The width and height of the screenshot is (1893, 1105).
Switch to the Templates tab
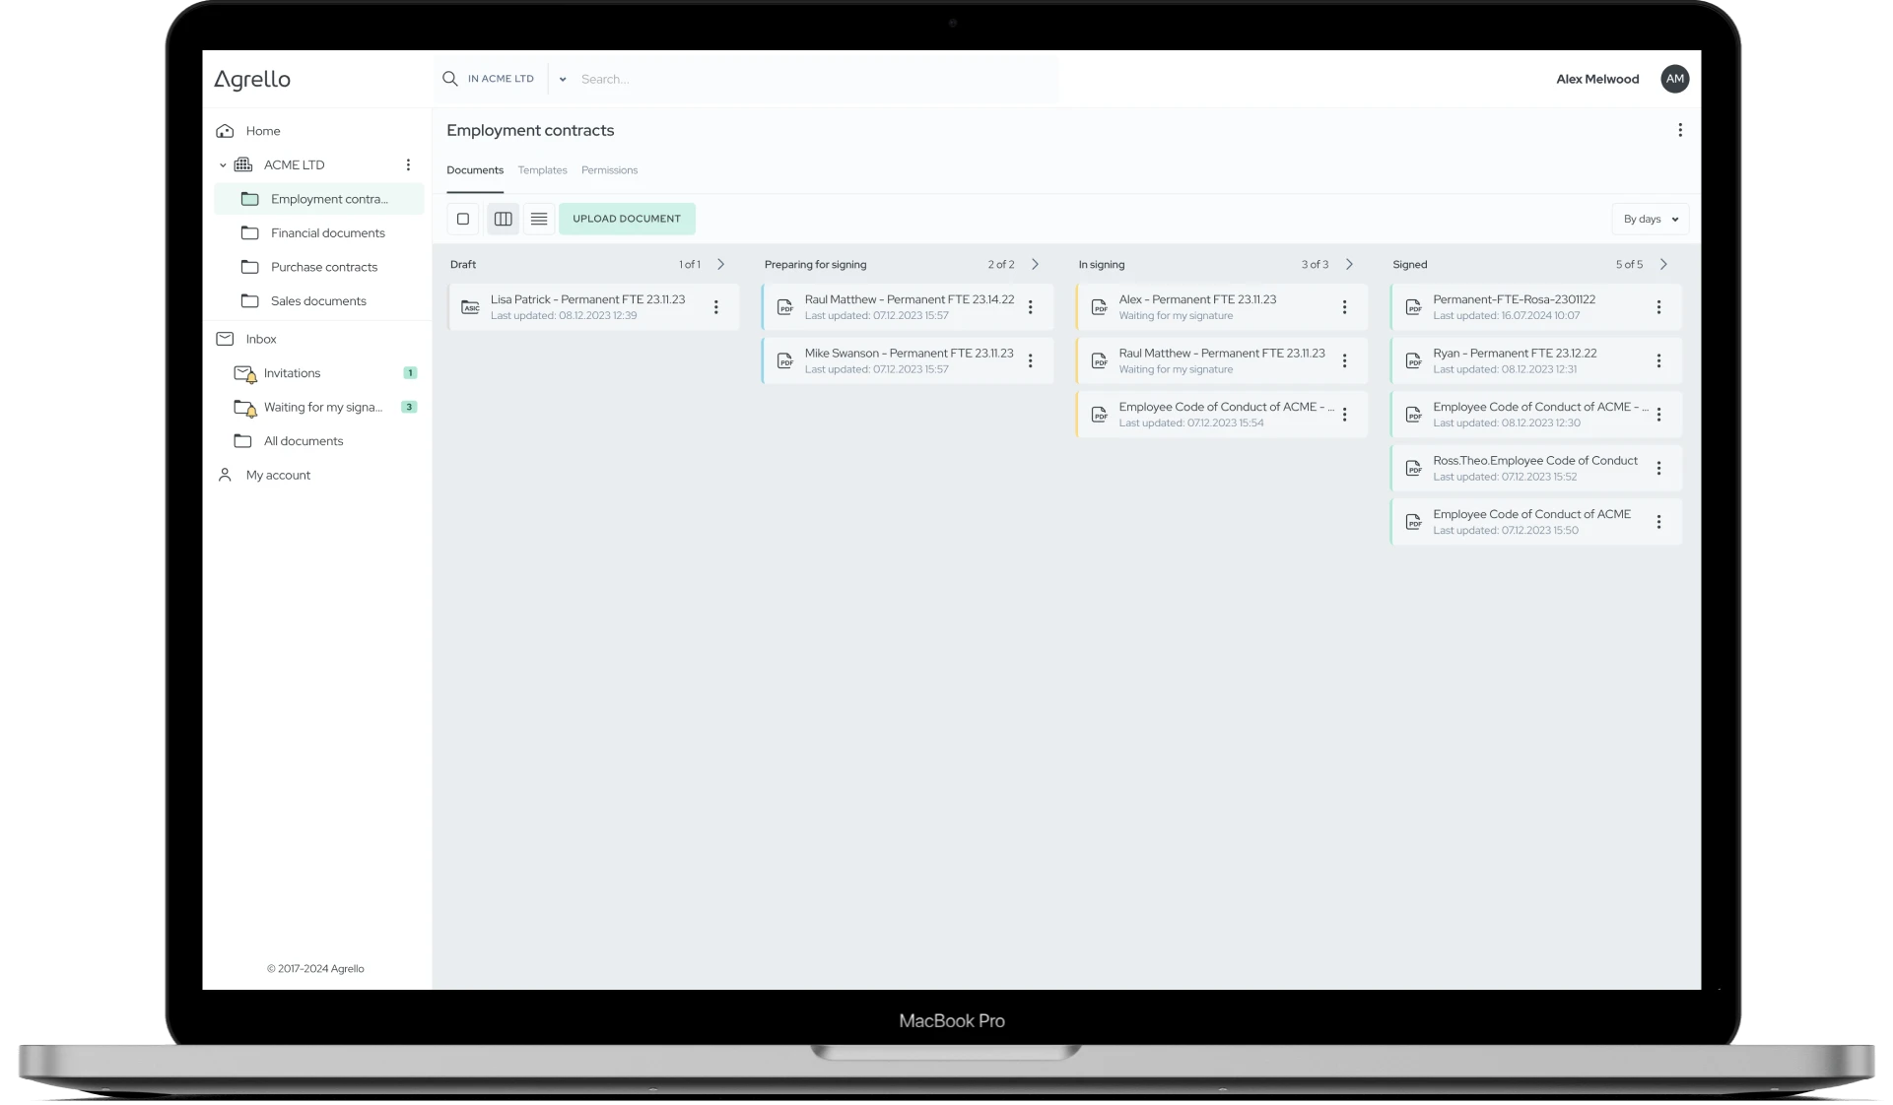(x=542, y=170)
